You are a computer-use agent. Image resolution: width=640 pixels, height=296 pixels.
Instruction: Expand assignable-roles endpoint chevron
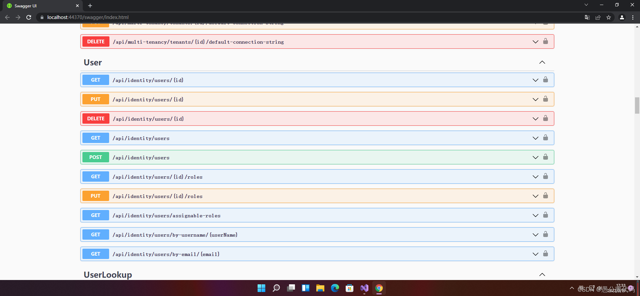pos(536,215)
